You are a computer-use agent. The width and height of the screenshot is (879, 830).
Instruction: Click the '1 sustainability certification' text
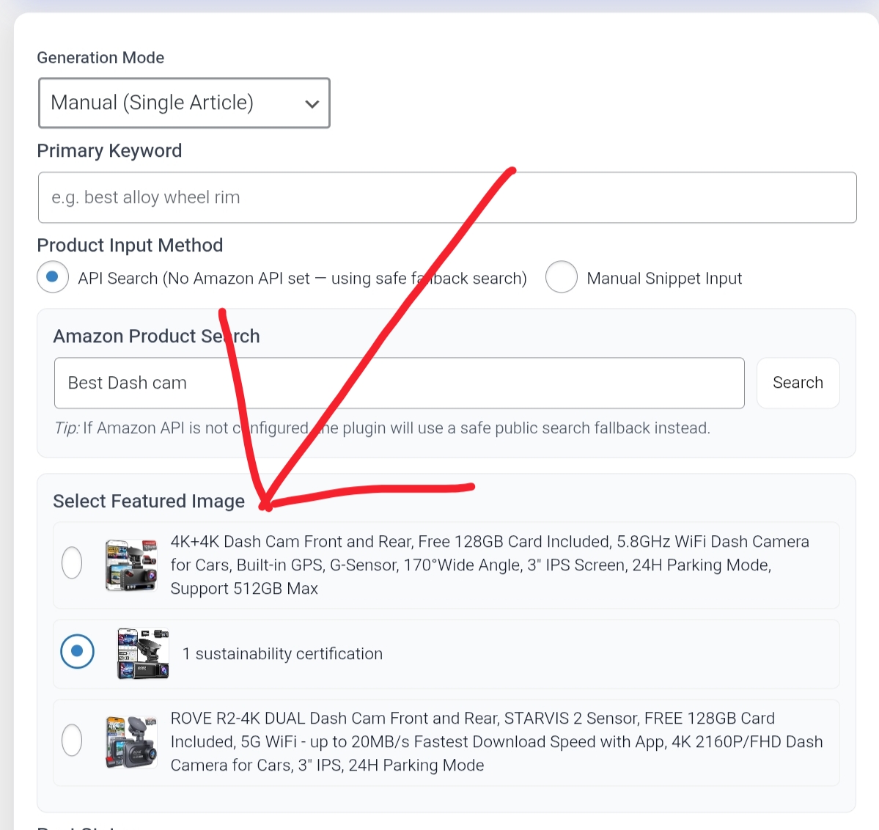[282, 654]
